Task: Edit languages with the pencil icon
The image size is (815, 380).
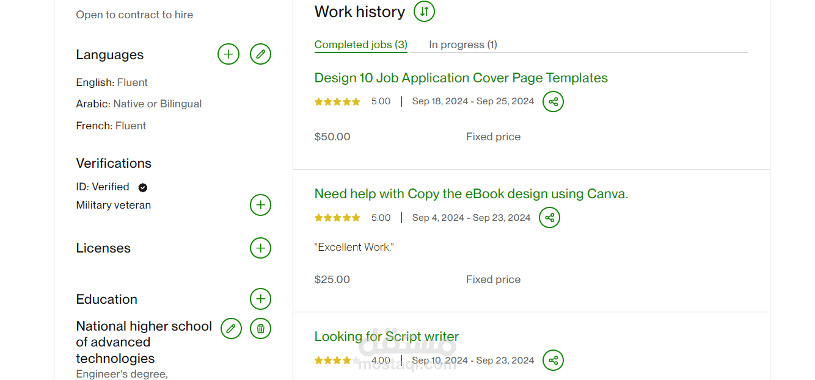Action: (x=260, y=54)
